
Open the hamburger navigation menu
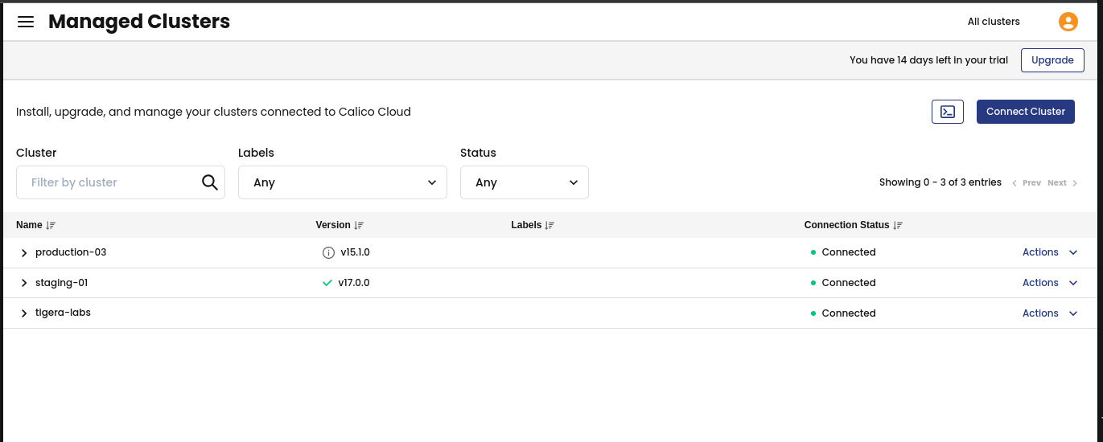[x=26, y=22]
